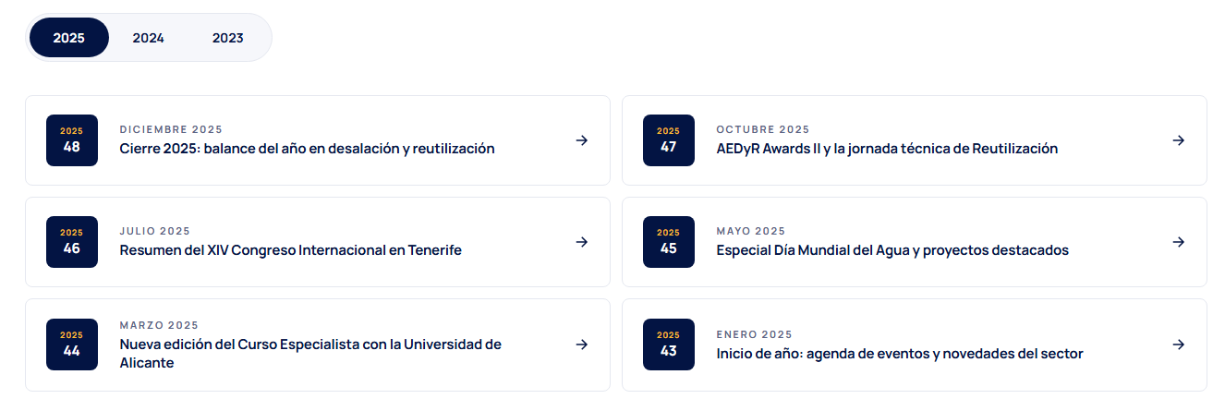The height and width of the screenshot is (411, 1225).
Task: Click the number 46 issue badge
Action: point(72,242)
